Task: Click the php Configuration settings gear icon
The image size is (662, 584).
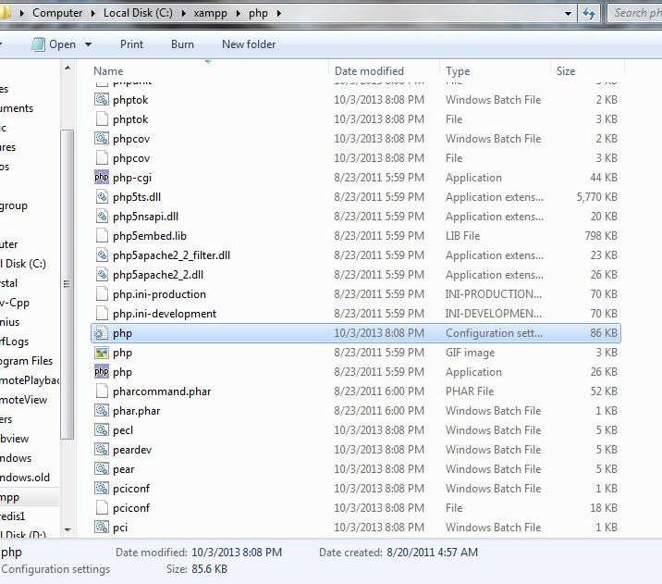Action: [x=102, y=333]
